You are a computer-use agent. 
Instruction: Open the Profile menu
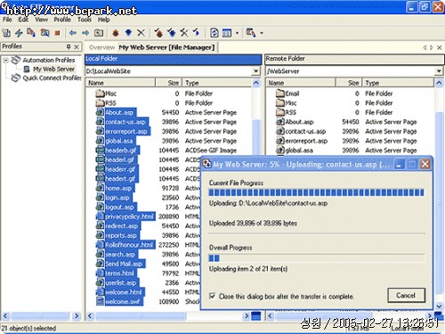(62, 20)
